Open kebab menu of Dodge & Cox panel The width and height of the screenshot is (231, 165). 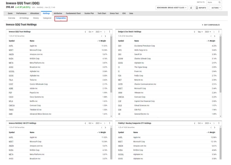219,32
